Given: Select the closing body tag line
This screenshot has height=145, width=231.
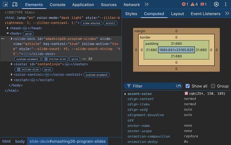Looking at the screenshot, I should click(x=16, y=85).
